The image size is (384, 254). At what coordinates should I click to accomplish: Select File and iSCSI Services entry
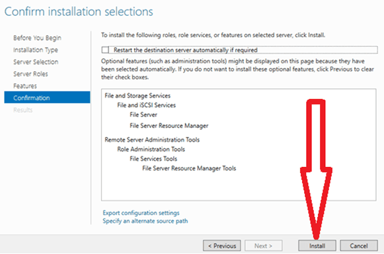147,105
